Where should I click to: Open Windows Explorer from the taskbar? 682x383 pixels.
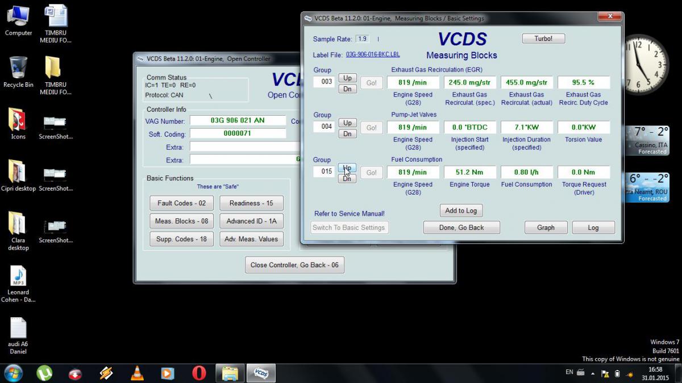230,373
